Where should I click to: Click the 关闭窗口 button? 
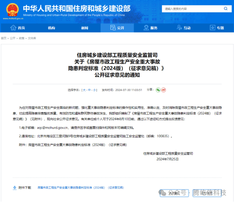[174, 194]
